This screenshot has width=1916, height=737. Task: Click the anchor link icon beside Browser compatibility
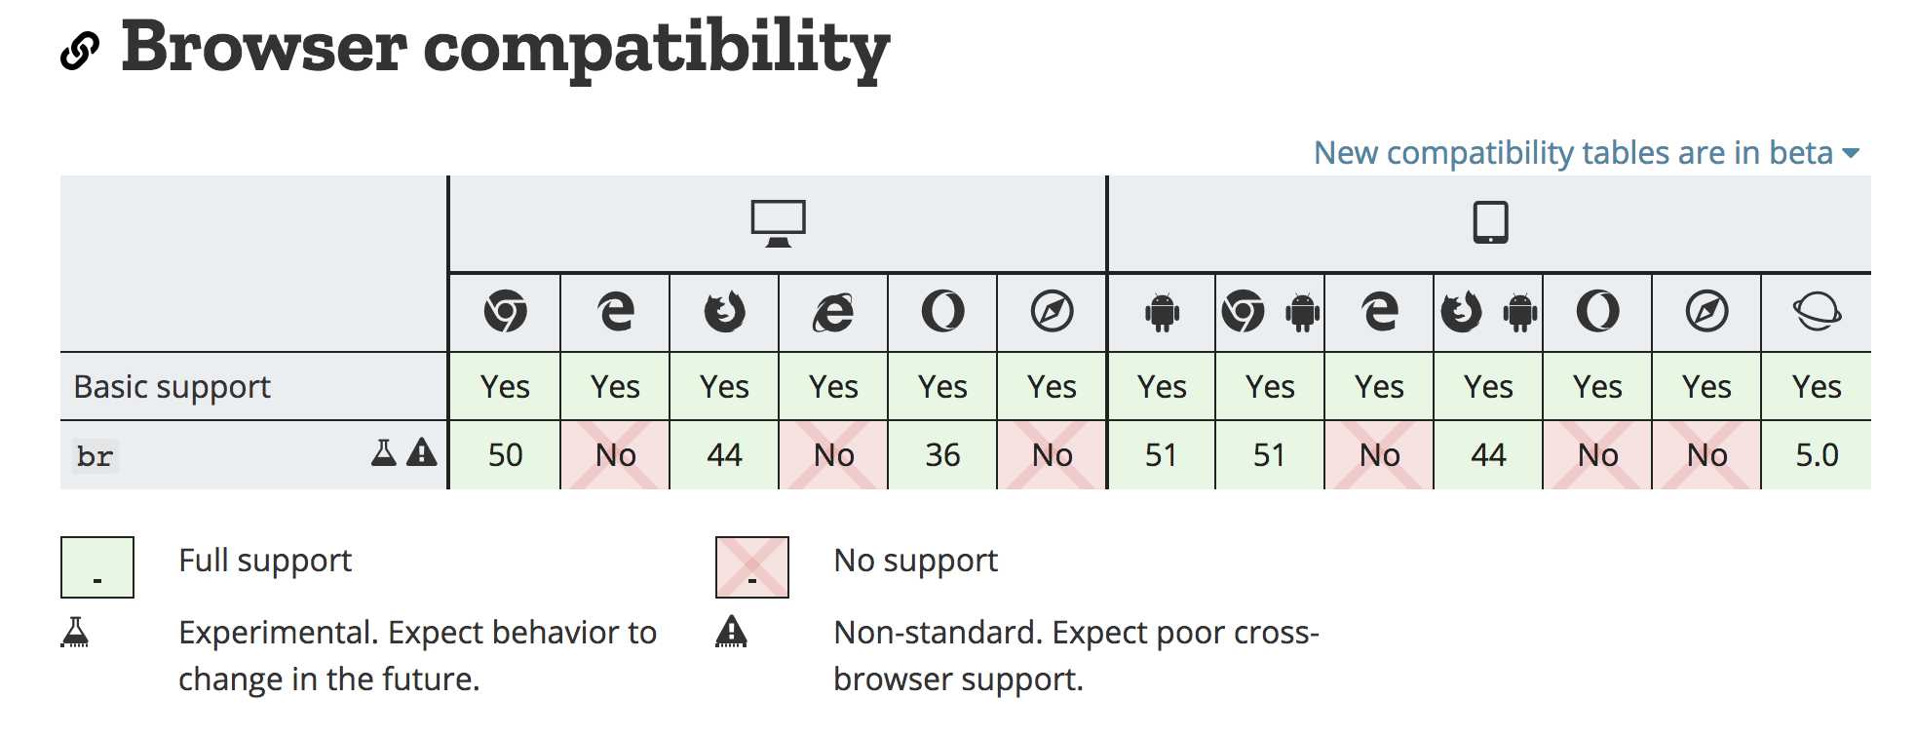pos(80,52)
